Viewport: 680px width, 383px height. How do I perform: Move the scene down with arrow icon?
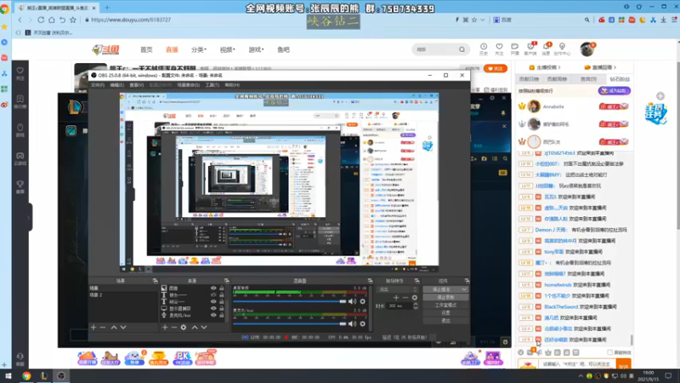click(123, 328)
